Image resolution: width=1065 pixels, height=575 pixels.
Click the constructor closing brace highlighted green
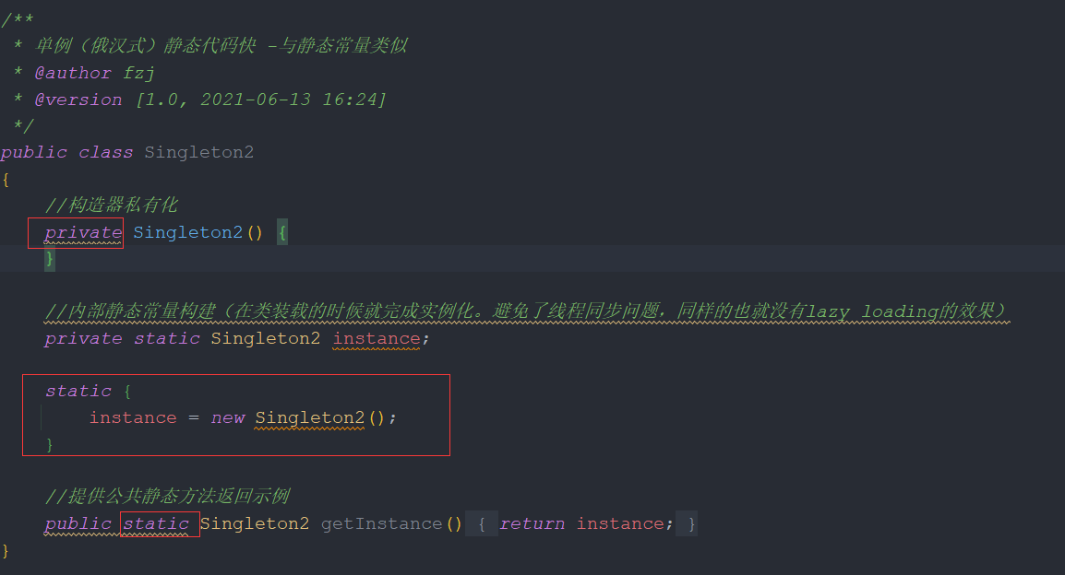(50, 258)
